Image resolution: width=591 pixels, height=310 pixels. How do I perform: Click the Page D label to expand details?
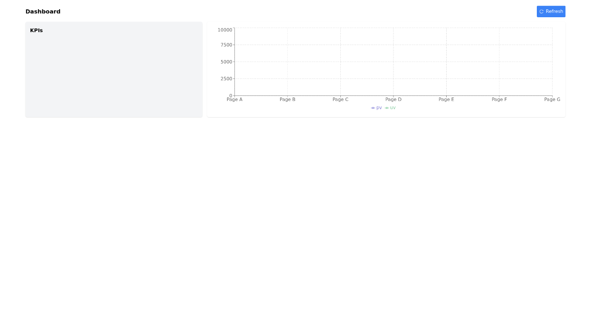coord(393,99)
